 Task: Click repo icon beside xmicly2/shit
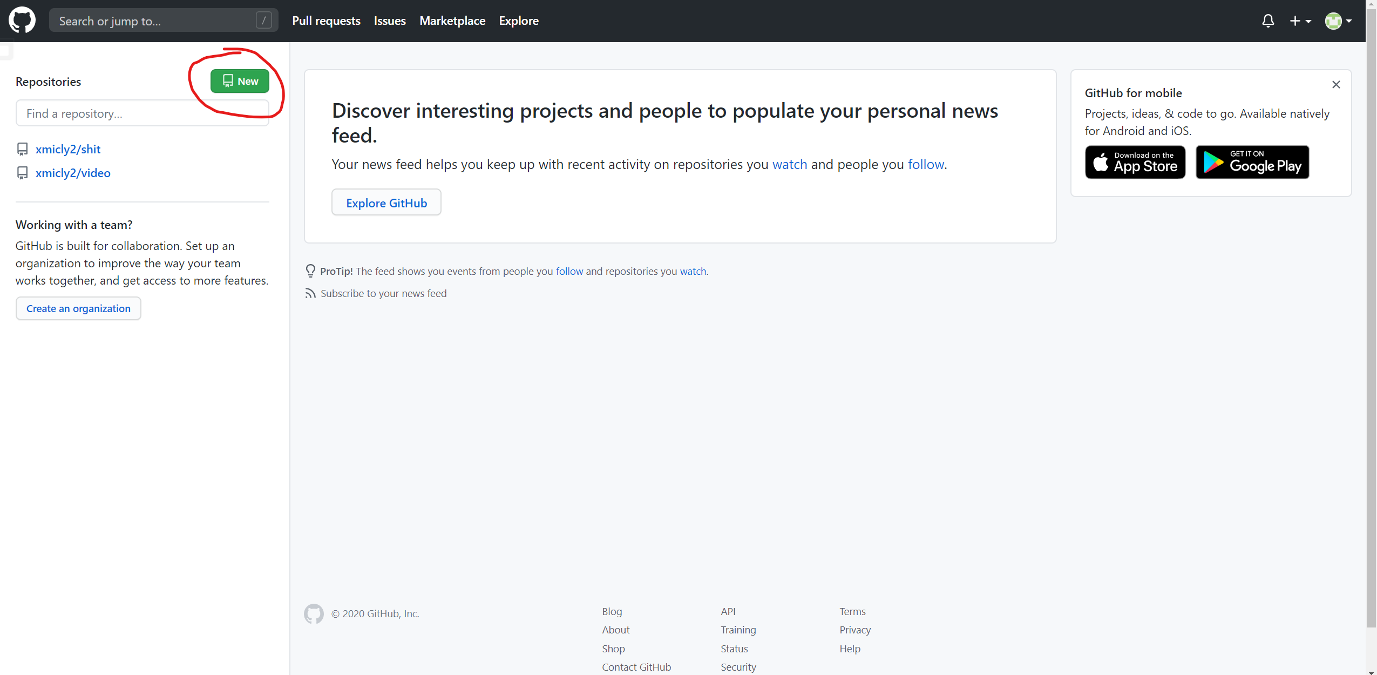pos(22,149)
